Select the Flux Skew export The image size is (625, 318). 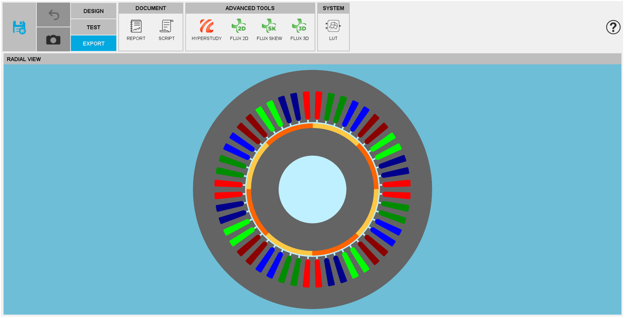point(269,30)
